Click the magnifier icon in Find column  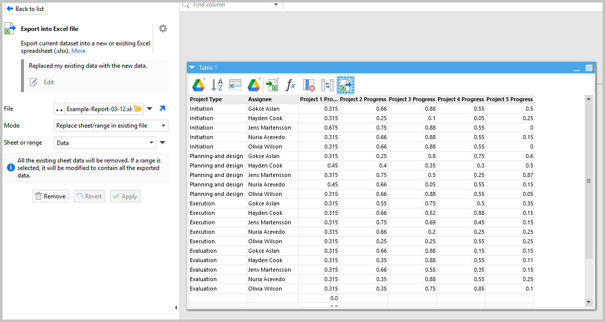click(x=186, y=4)
